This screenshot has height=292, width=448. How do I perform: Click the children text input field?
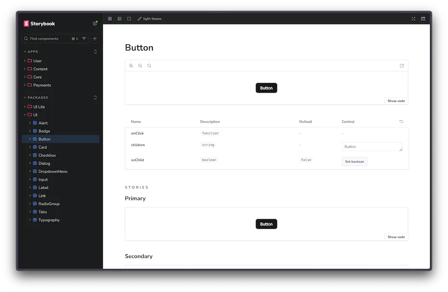(x=372, y=146)
